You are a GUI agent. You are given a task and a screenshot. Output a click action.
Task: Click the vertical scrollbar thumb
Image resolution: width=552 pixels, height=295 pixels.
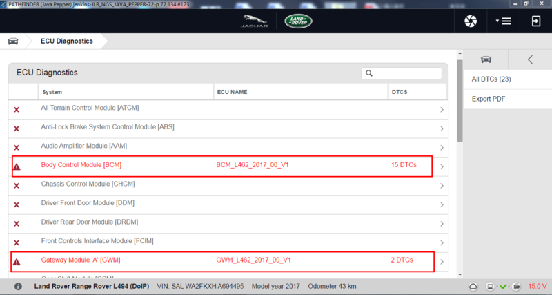(460, 100)
